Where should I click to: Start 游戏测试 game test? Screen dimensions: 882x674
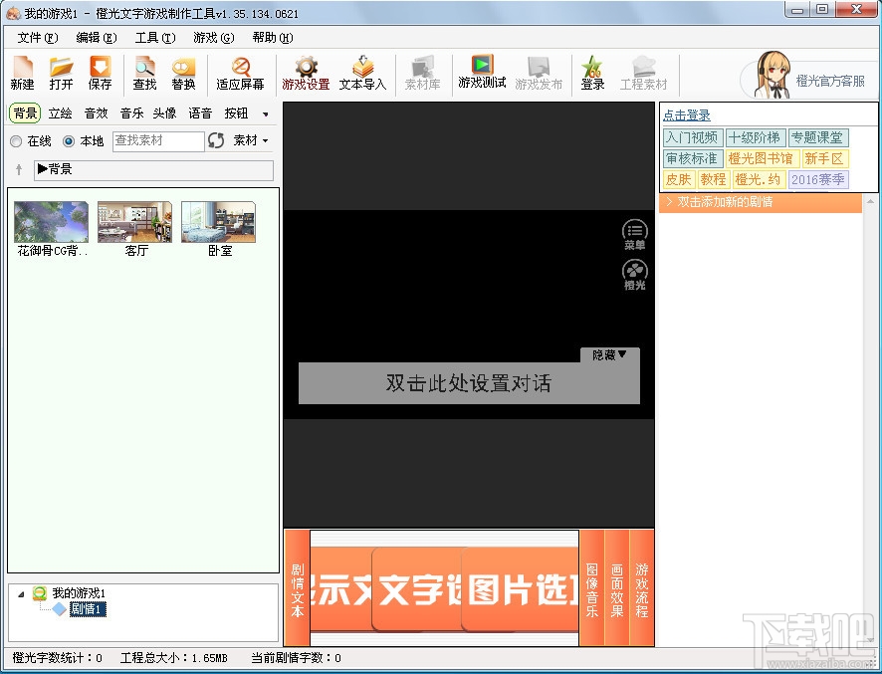click(482, 72)
